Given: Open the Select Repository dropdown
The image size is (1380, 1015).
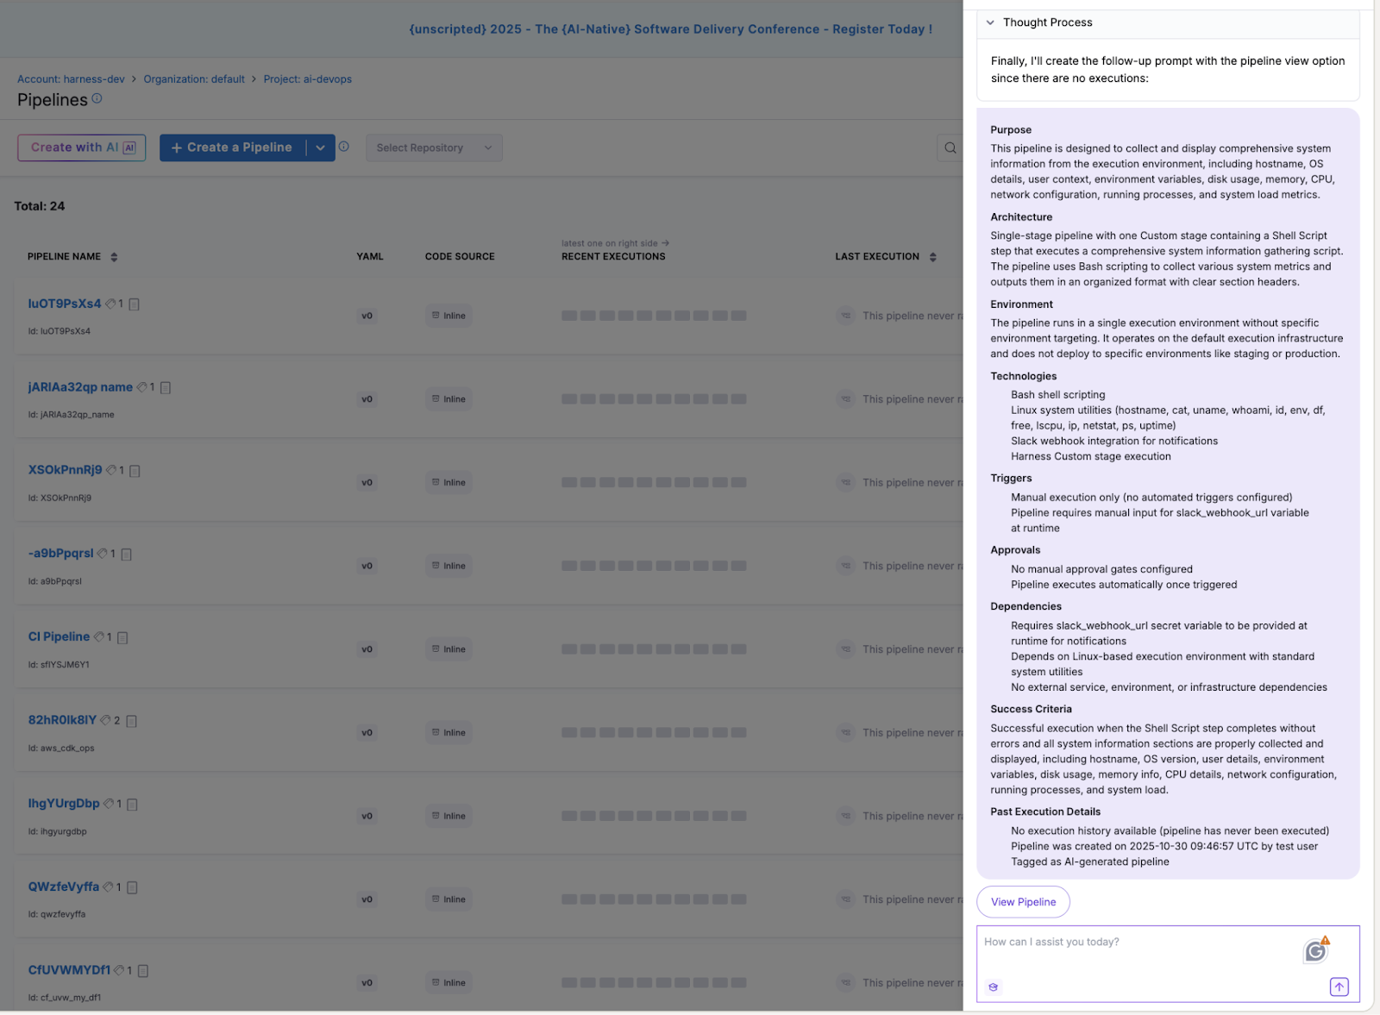Looking at the screenshot, I should [x=434, y=147].
